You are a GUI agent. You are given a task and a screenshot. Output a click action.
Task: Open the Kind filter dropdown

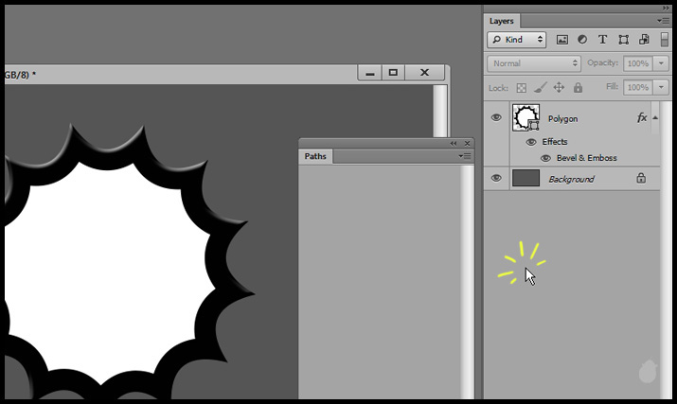(x=517, y=40)
